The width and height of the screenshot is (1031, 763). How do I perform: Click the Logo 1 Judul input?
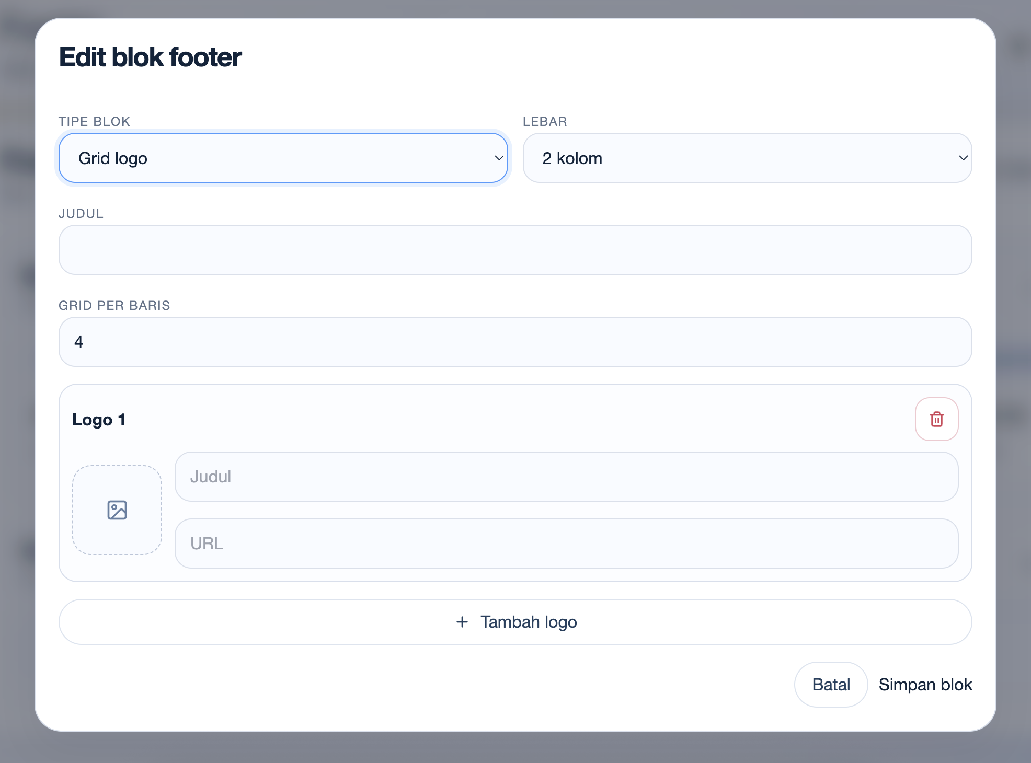[x=566, y=477]
